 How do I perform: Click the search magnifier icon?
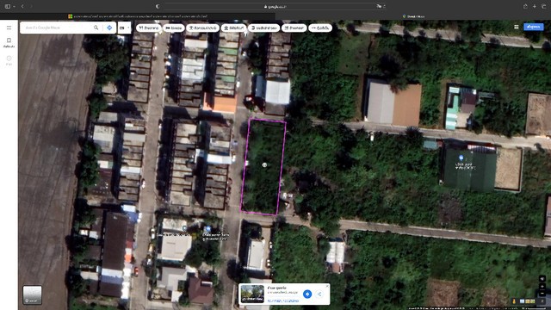(96, 28)
